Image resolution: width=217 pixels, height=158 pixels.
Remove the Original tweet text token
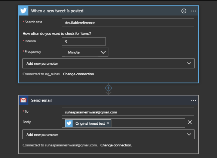click(108, 124)
